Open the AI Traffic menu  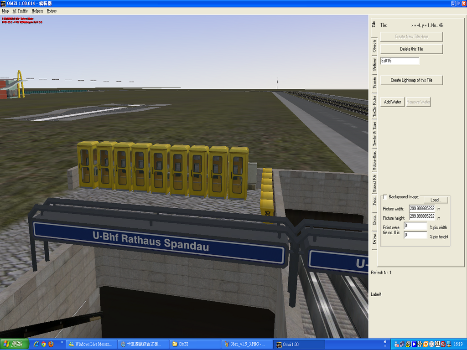pos(20,11)
